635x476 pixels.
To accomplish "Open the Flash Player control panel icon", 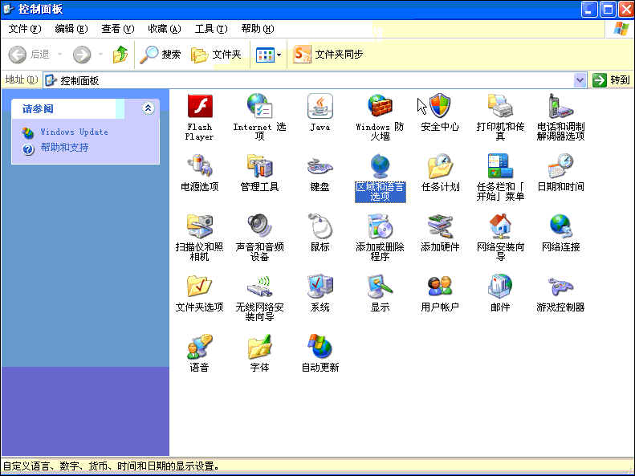I will [x=200, y=107].
